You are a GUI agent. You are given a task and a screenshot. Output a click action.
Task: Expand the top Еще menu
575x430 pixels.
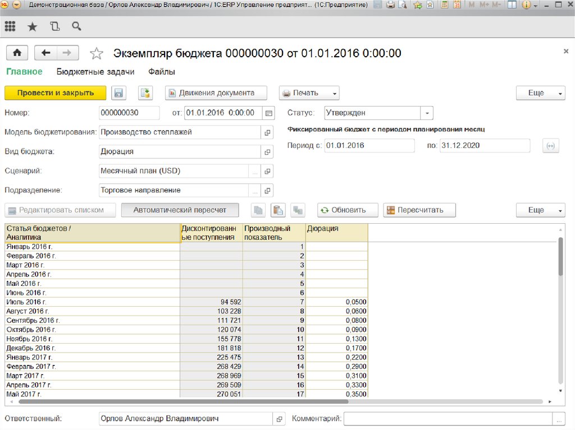[540, 93]
